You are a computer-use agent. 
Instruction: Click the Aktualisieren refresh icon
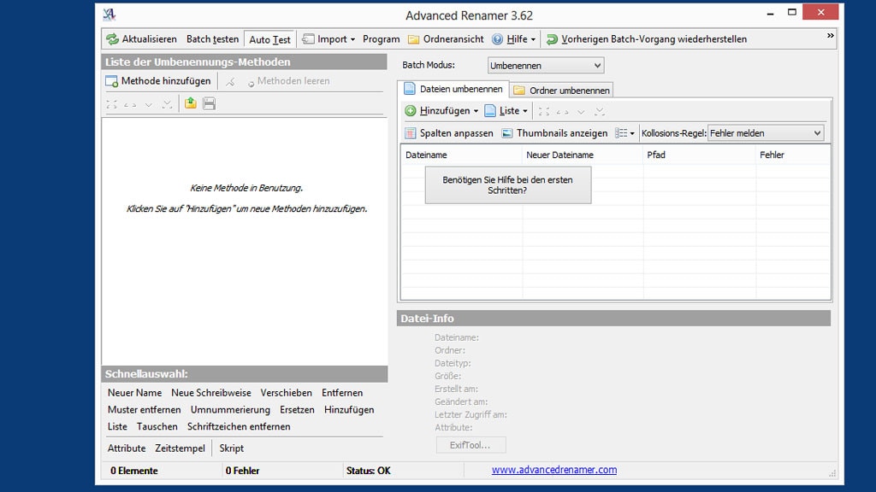[112, 39]
